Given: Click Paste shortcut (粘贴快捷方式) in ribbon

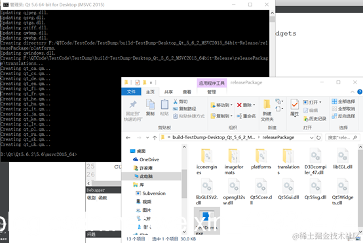Looking at the screenshot, I should [x=189, y=116].
